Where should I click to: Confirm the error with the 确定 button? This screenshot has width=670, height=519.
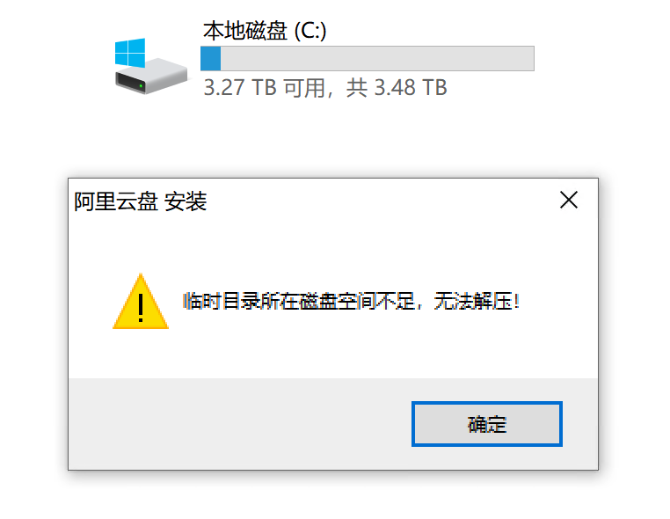[x=487, y=424]
